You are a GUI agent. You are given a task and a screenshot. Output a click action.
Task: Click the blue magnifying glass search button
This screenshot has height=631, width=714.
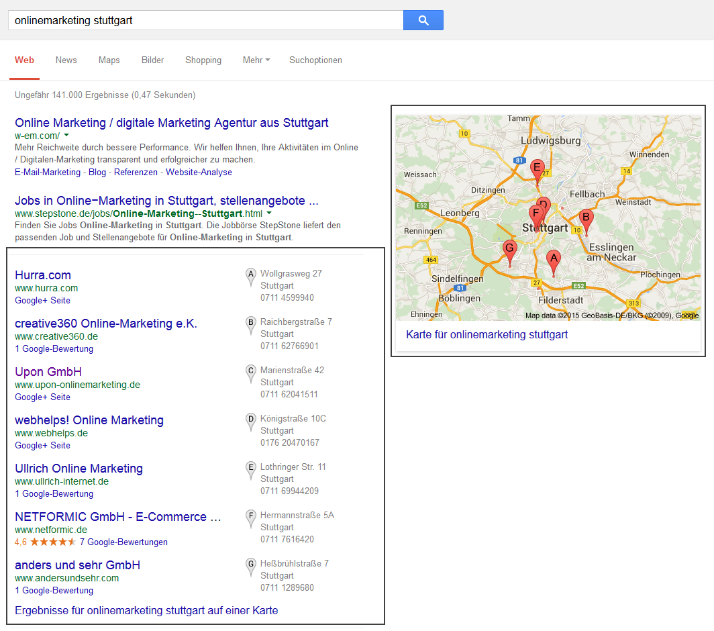point(423,20)
